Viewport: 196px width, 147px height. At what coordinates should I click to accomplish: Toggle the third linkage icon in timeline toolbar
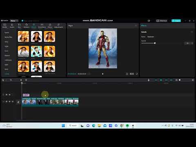pyautogui.click(x=166, y=80)
